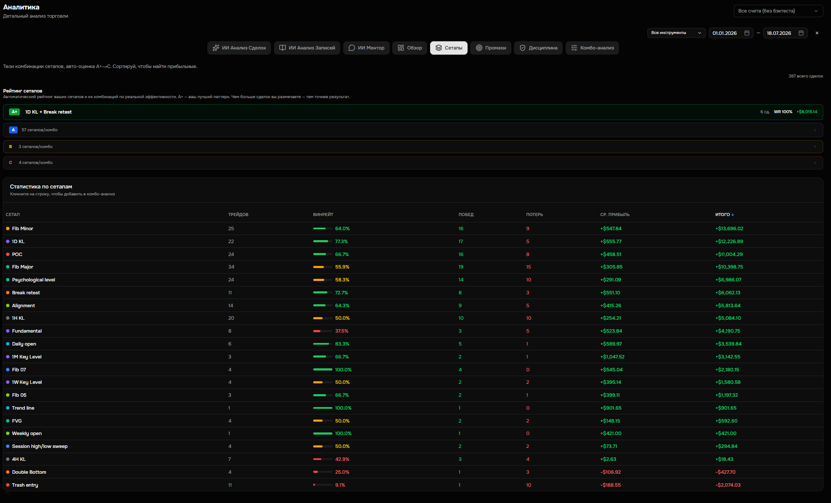This screenshot has width=831, height=503.
Task: Sort table by ПОБЕД column
Action: click(x=466, y=215)
